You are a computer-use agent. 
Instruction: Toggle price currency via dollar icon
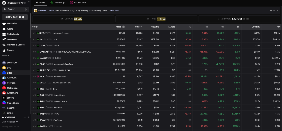pyautogui.click(x=123, y=27)
